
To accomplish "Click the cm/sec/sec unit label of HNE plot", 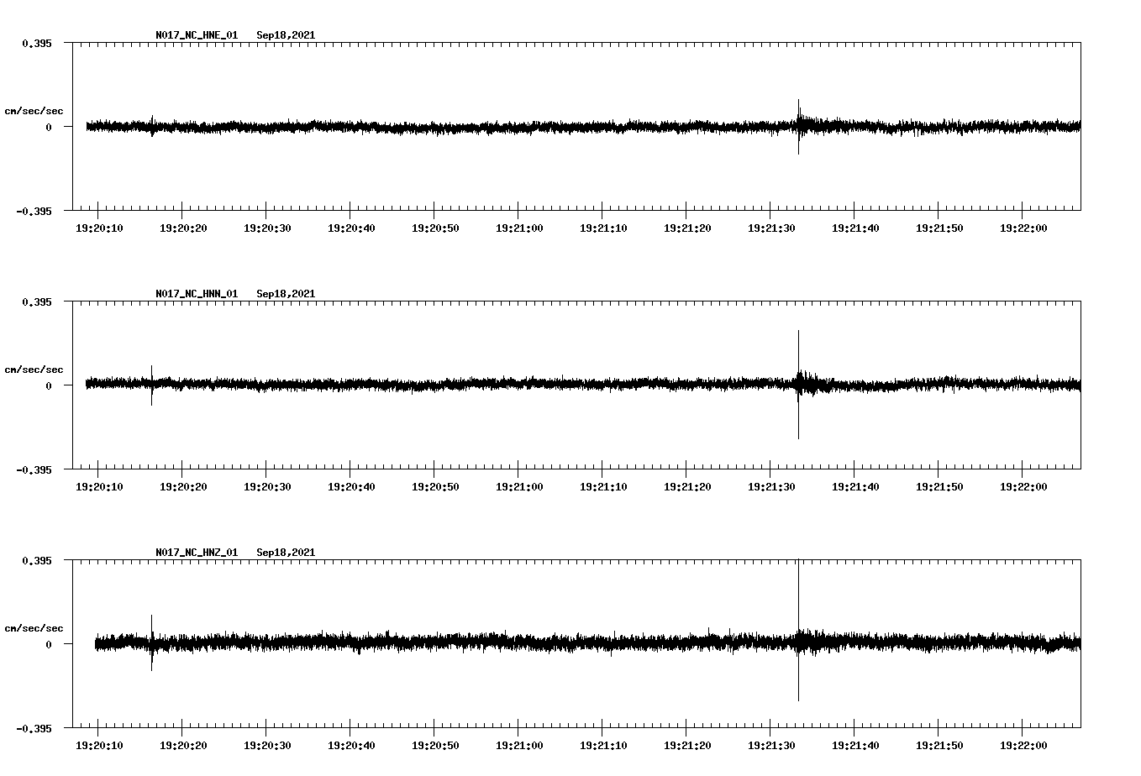I will tap(34, 111).
